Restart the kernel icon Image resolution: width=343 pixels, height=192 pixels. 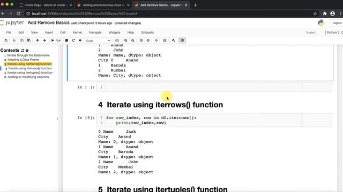click(x=73, y=41)
